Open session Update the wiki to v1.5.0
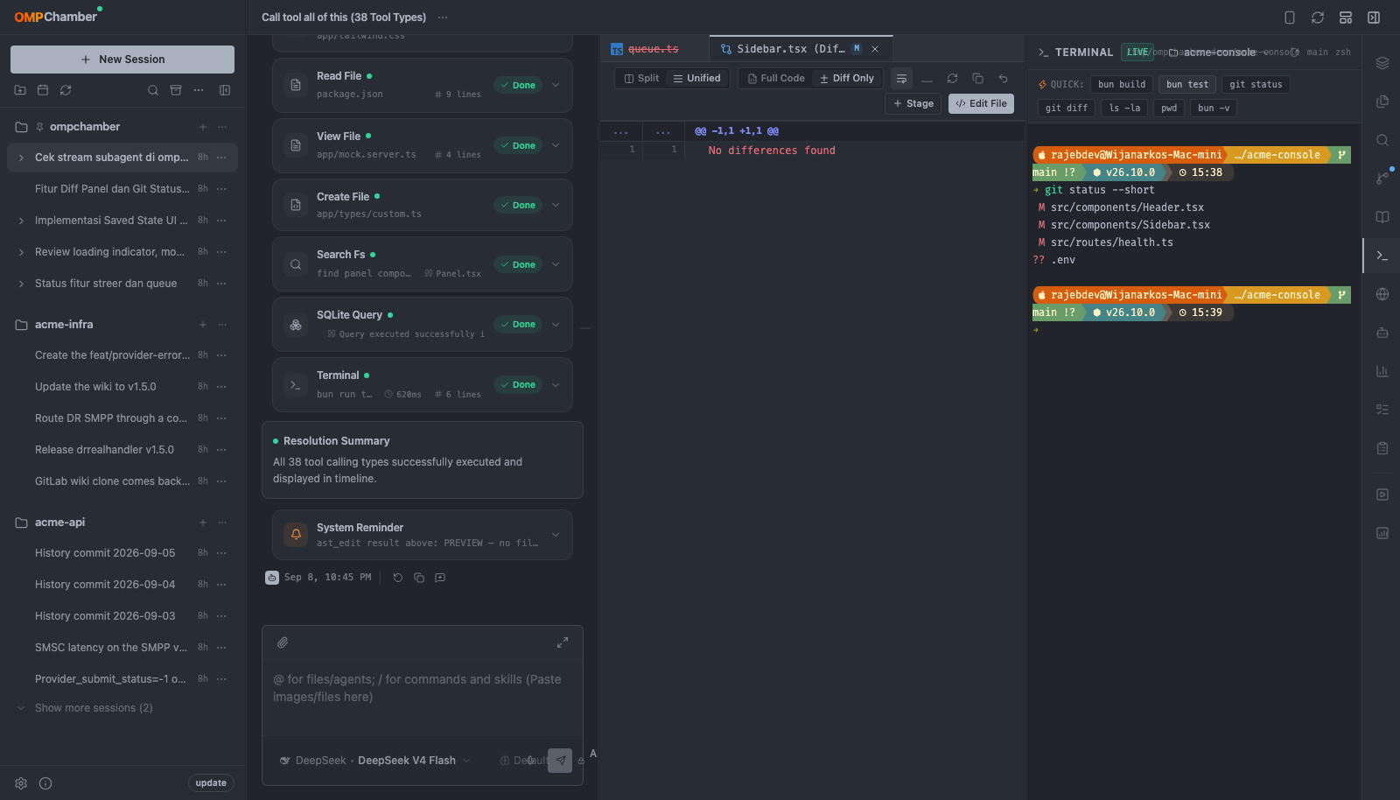Image resolution: width=1400 pixels, height=800 pixels. pyautogui.click(x=95, y=387)
